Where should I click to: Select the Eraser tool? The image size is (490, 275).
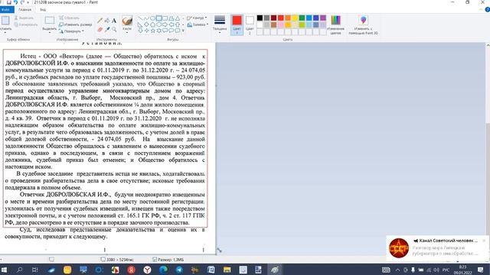tap(100, 29)
